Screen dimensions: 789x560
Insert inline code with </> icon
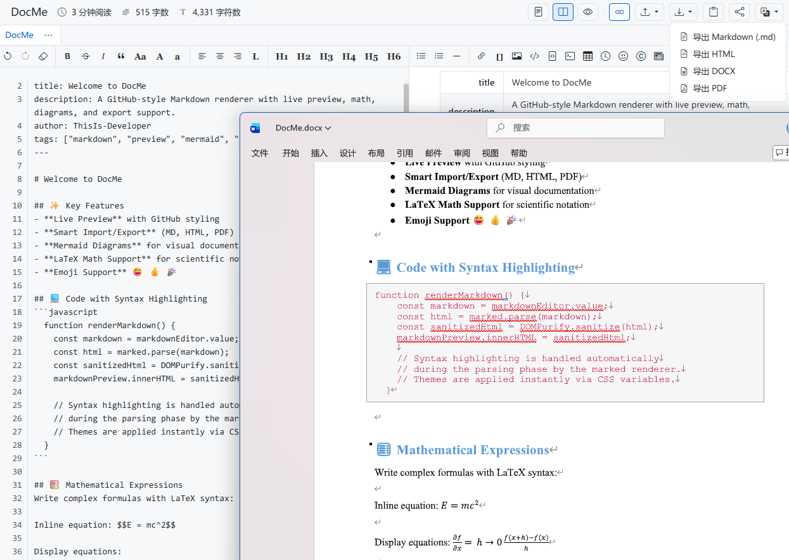tap(535, 56)
